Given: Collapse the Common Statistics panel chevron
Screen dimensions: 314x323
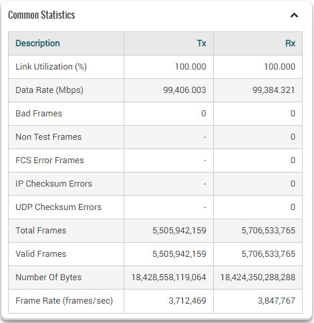Looking at the screenshot, I should click(x=294, y=15).
